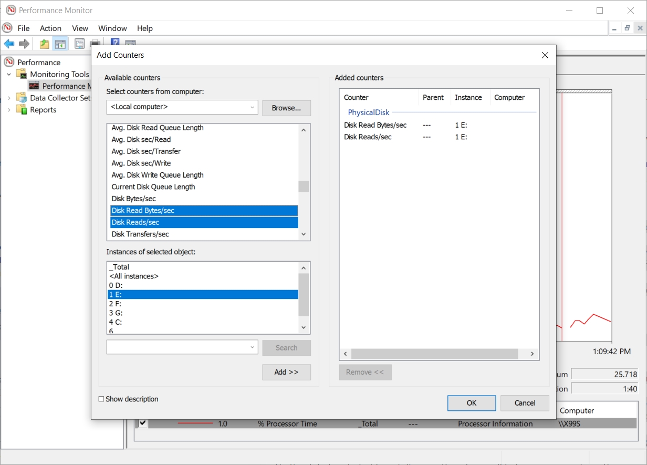Select Disk Reads/sec row in added counters

(439, 137)
